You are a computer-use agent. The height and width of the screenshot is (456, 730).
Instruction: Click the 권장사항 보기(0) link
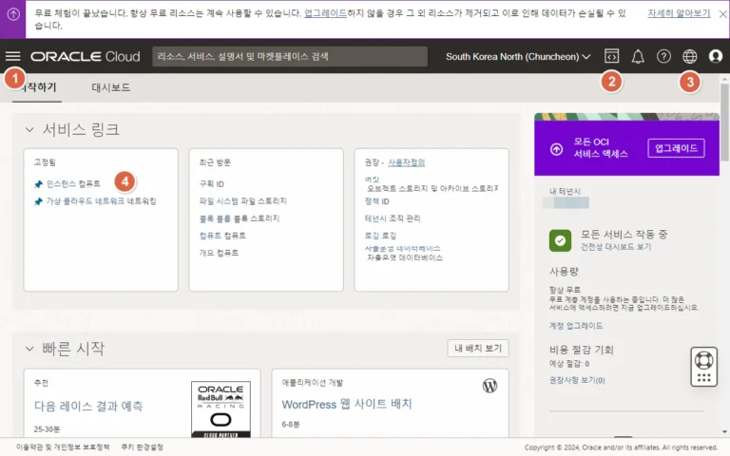coord(577,380)
